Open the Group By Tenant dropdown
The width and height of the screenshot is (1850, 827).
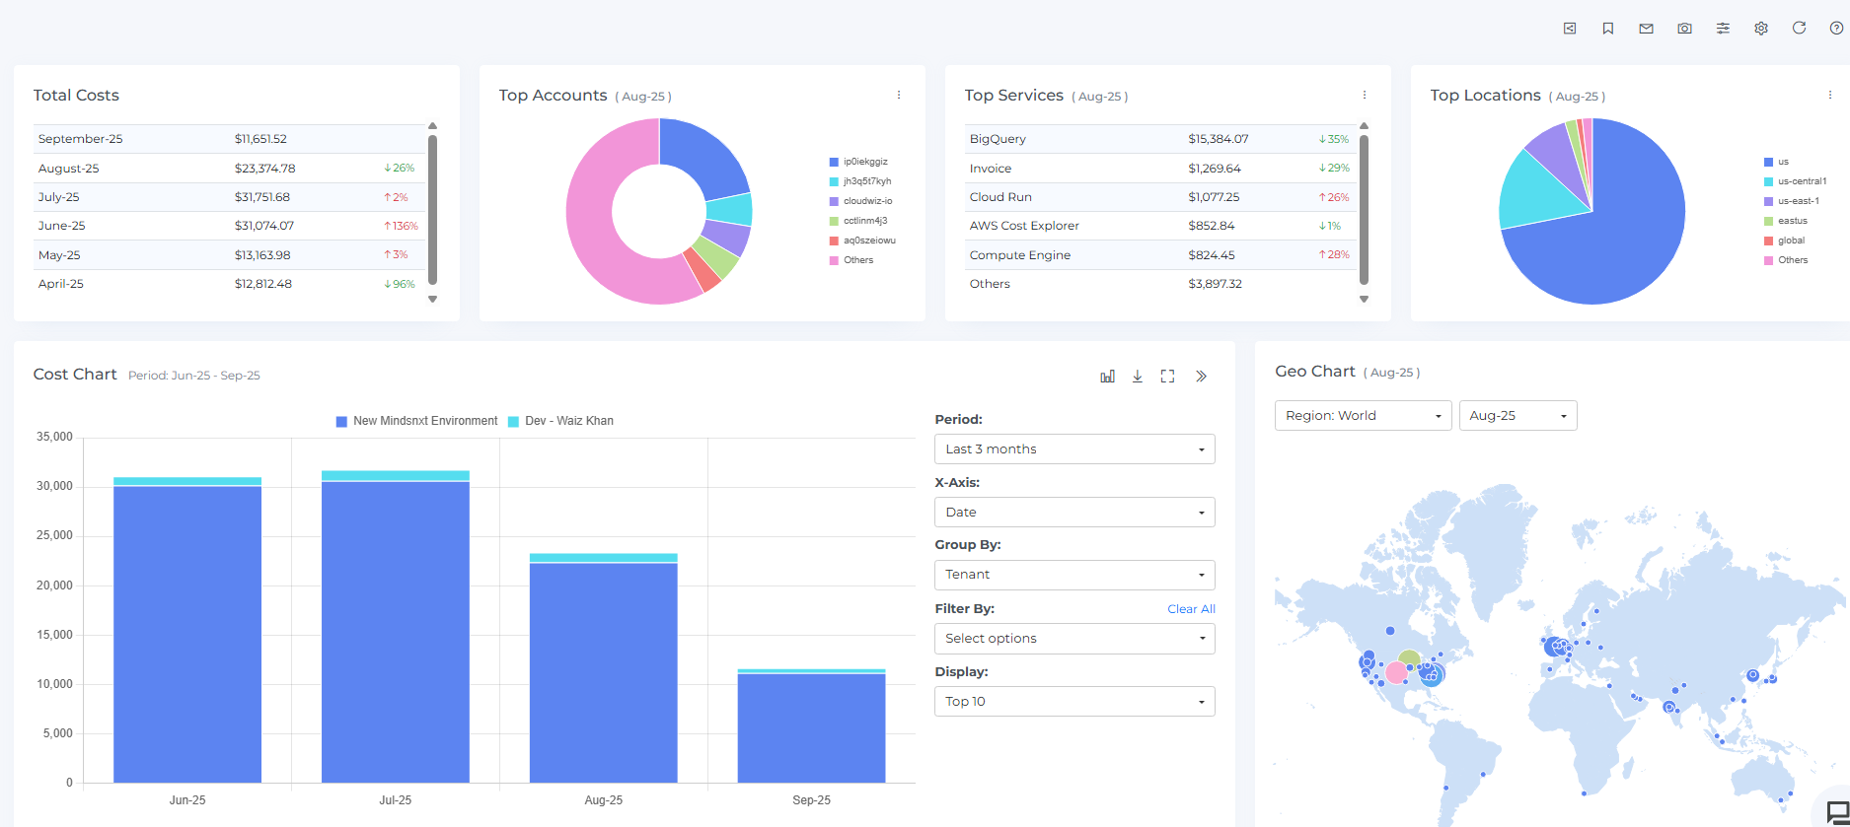coord(1073,575)
